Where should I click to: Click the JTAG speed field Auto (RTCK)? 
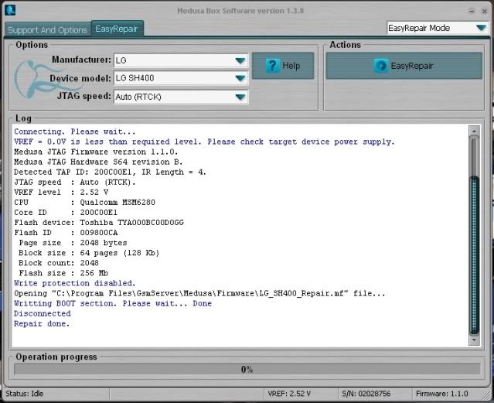pos(181,97)
